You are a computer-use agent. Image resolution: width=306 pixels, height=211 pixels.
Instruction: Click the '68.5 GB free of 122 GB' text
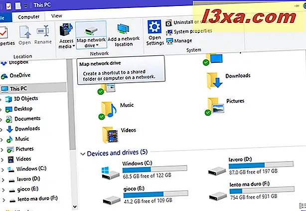147,176
